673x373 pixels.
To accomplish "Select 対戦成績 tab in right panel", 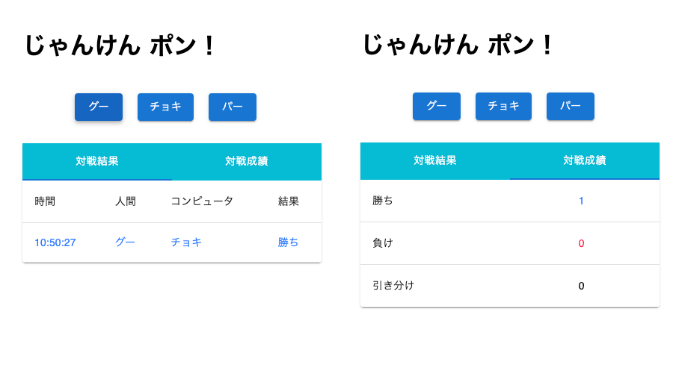I will pyautogui.click(x=585, y=160).
